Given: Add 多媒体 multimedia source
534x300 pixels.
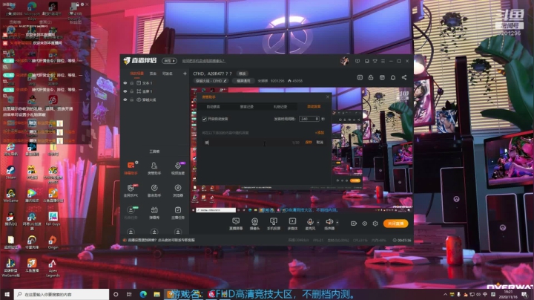Looking at the screenshot, I should point(292,224).
